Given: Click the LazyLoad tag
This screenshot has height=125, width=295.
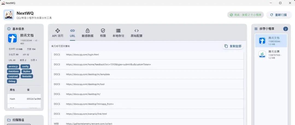Looking at the screenshot, I should point(13,76).
